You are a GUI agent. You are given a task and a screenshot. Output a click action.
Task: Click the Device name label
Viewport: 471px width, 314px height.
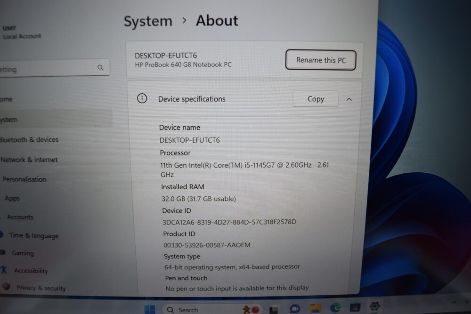(179, 128)
